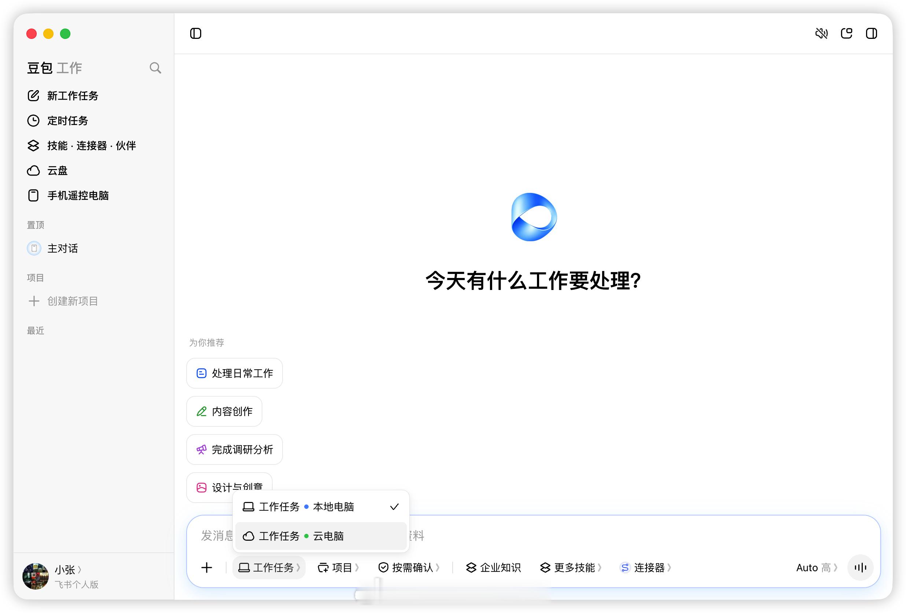Select the 内容创作 suggestion
The image size is (906, 613).
tap(224, 411)
